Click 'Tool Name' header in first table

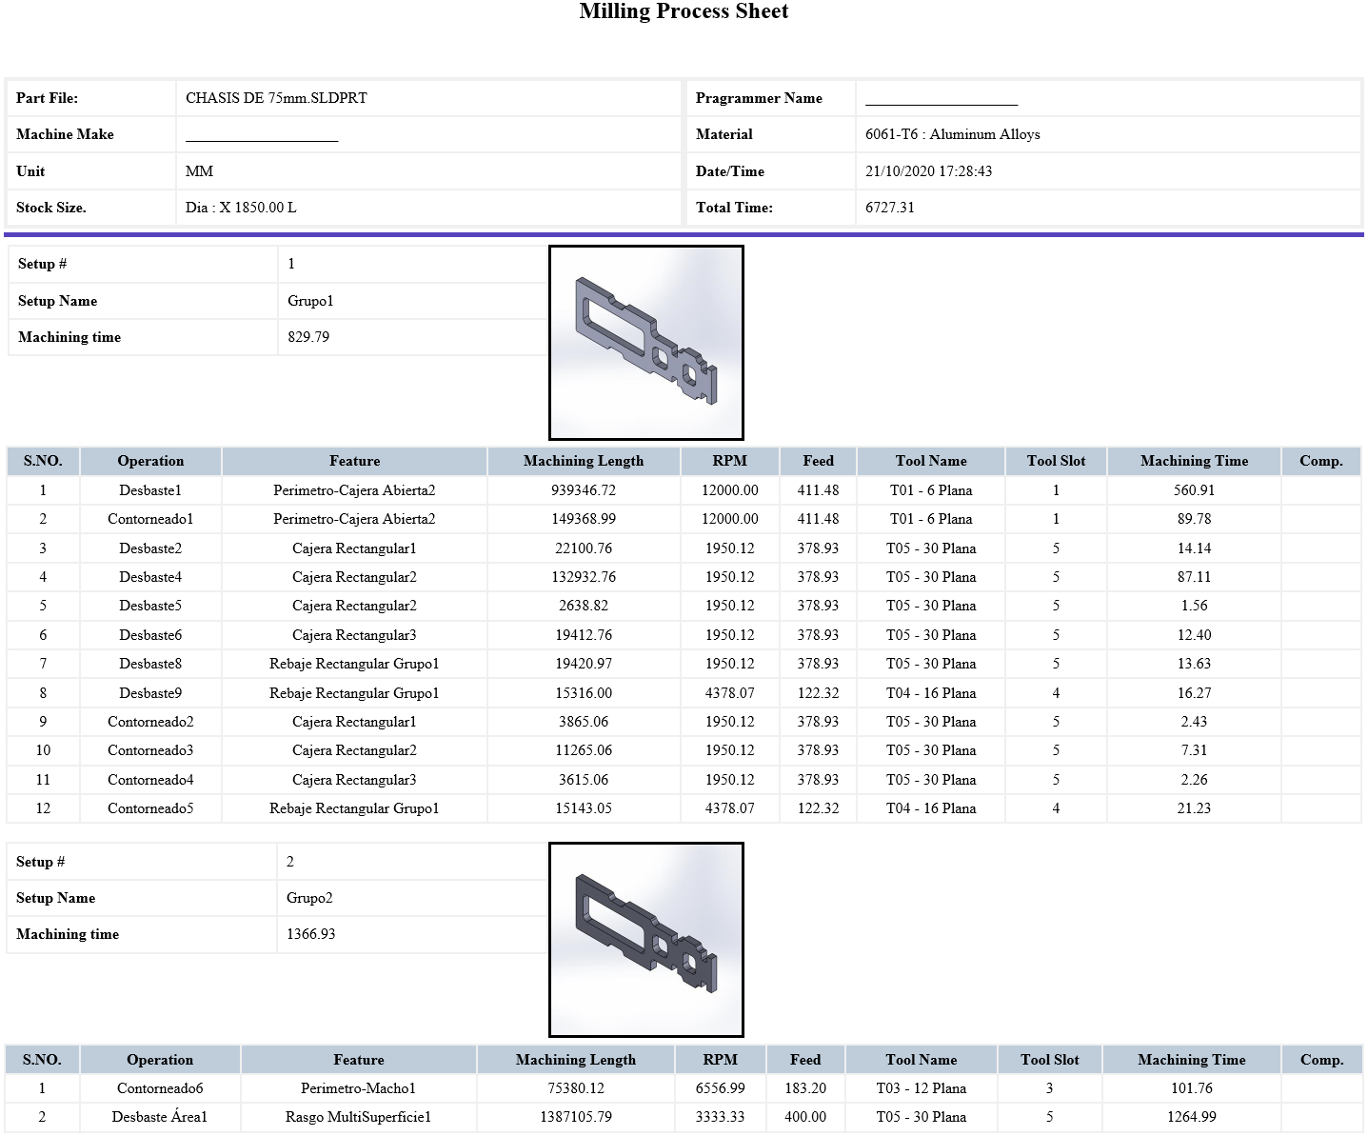(x=931, y=461)
